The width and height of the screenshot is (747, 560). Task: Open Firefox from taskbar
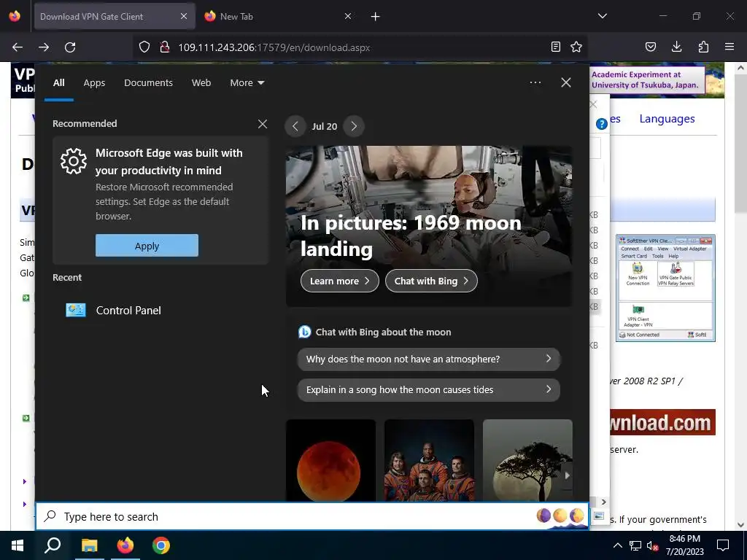click(125, 545)
